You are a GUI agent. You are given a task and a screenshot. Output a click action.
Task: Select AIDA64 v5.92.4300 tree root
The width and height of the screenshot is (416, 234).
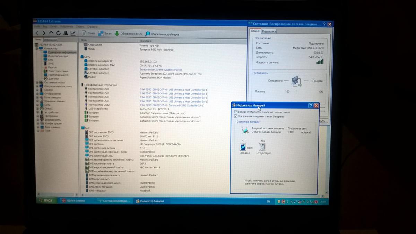50,45
